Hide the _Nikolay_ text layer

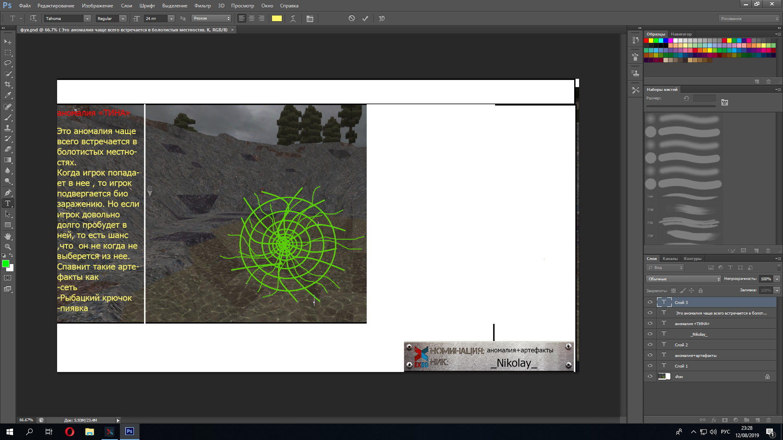[x=650, y=334]
